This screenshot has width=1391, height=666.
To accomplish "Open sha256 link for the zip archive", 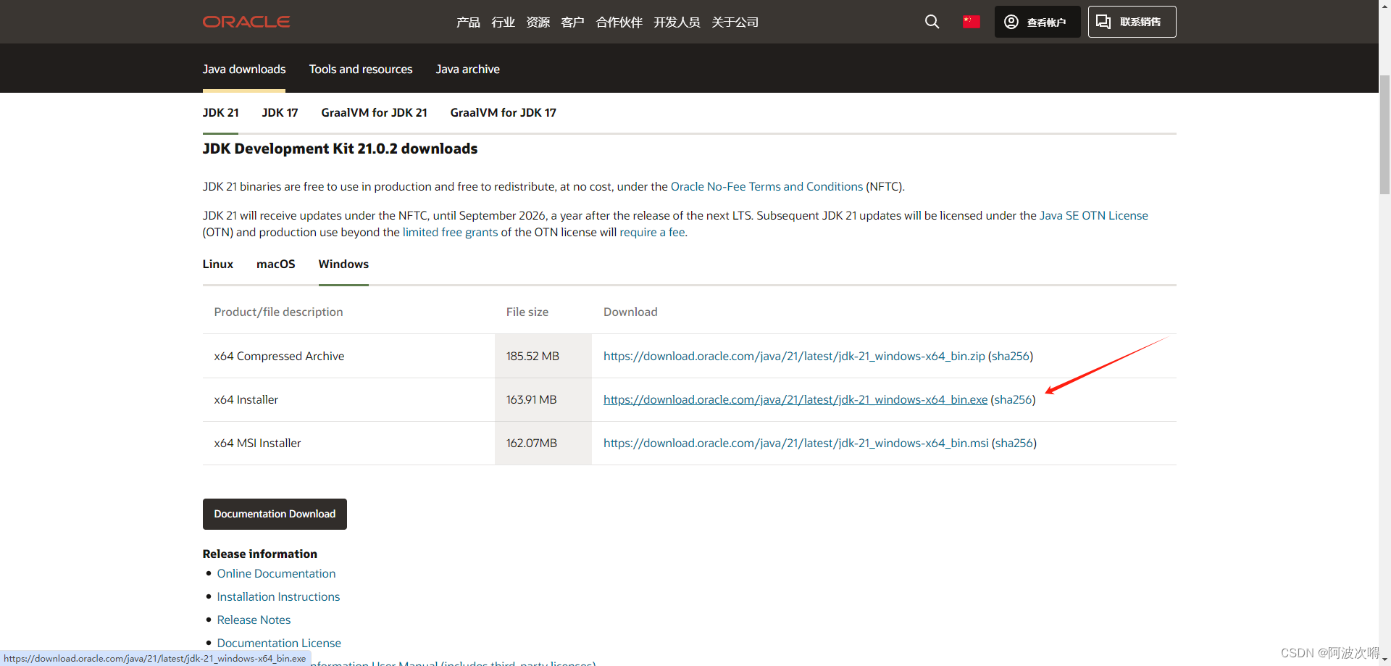I will pos(1011,356).
